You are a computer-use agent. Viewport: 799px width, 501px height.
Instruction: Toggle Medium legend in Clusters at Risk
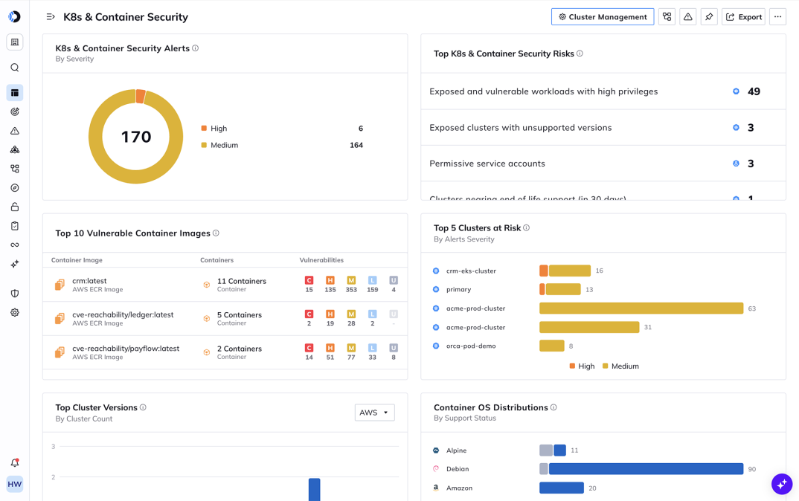tap(620, 366)
